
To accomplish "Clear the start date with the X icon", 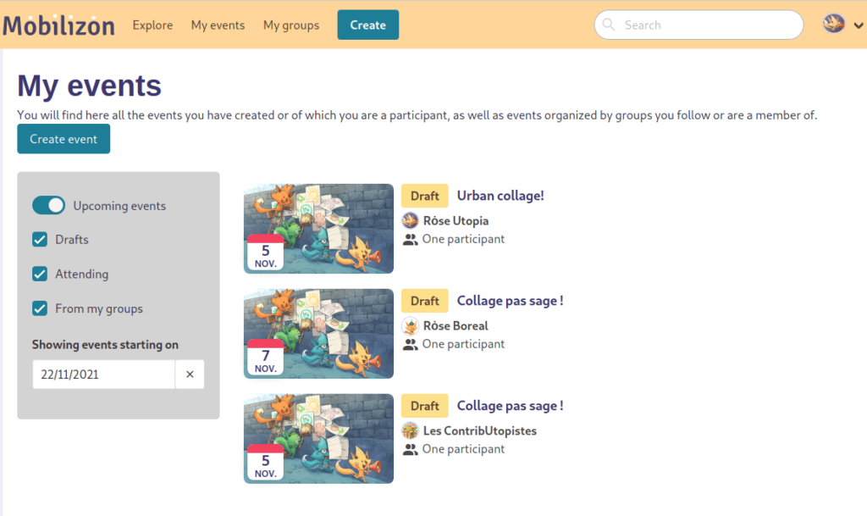I will pos(190,374).
